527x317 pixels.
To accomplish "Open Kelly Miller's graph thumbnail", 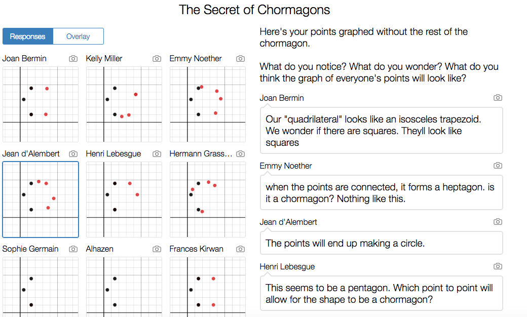I will point(124,104).
